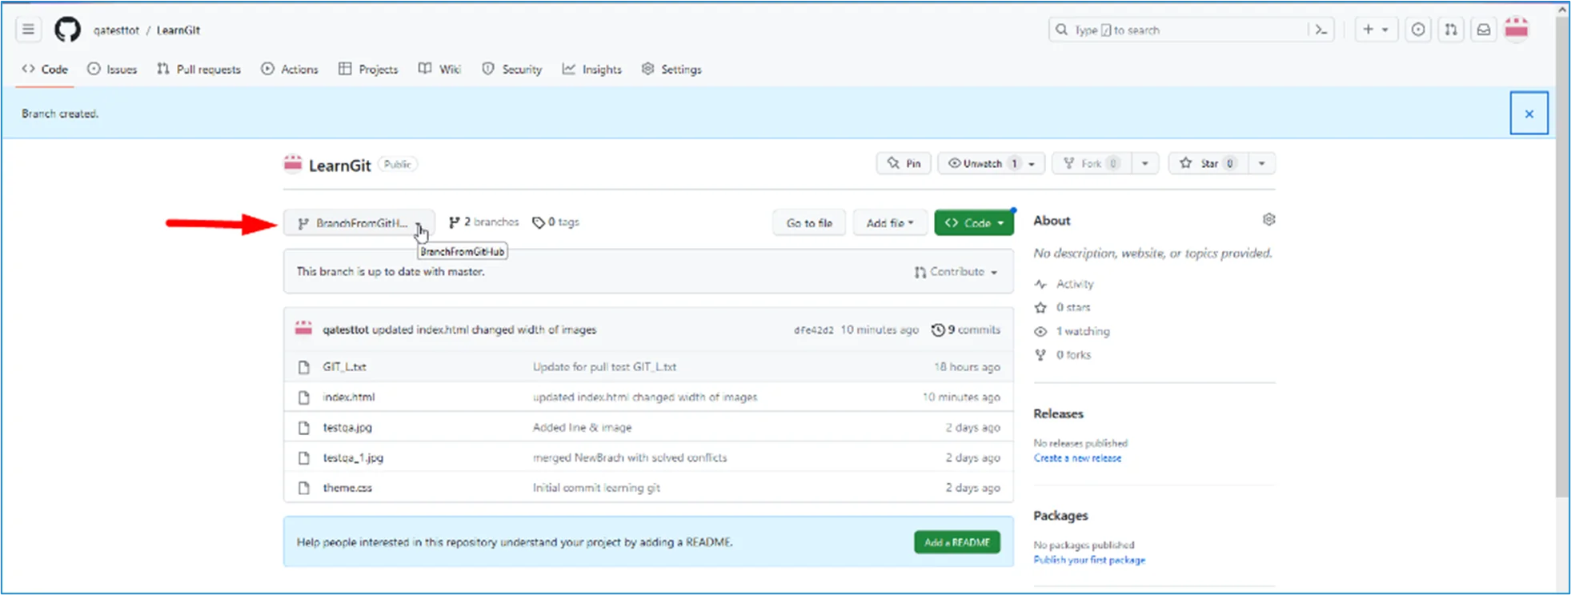1571x595 pixels.
Task: Switch to the Wiki tab
Action: 439,70
